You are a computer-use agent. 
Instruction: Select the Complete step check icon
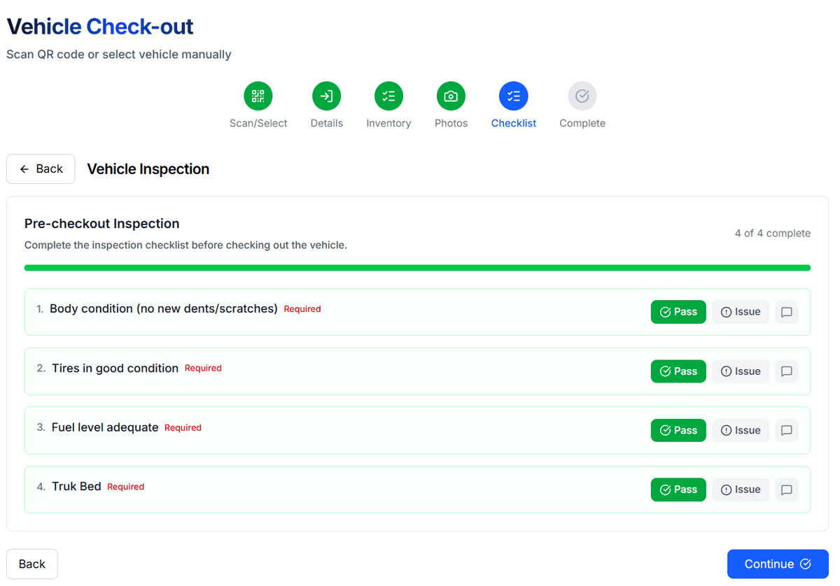582,96
